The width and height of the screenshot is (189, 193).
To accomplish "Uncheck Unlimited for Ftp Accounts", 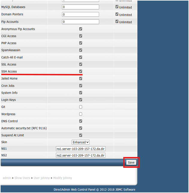I will click(x=117, y=22).
